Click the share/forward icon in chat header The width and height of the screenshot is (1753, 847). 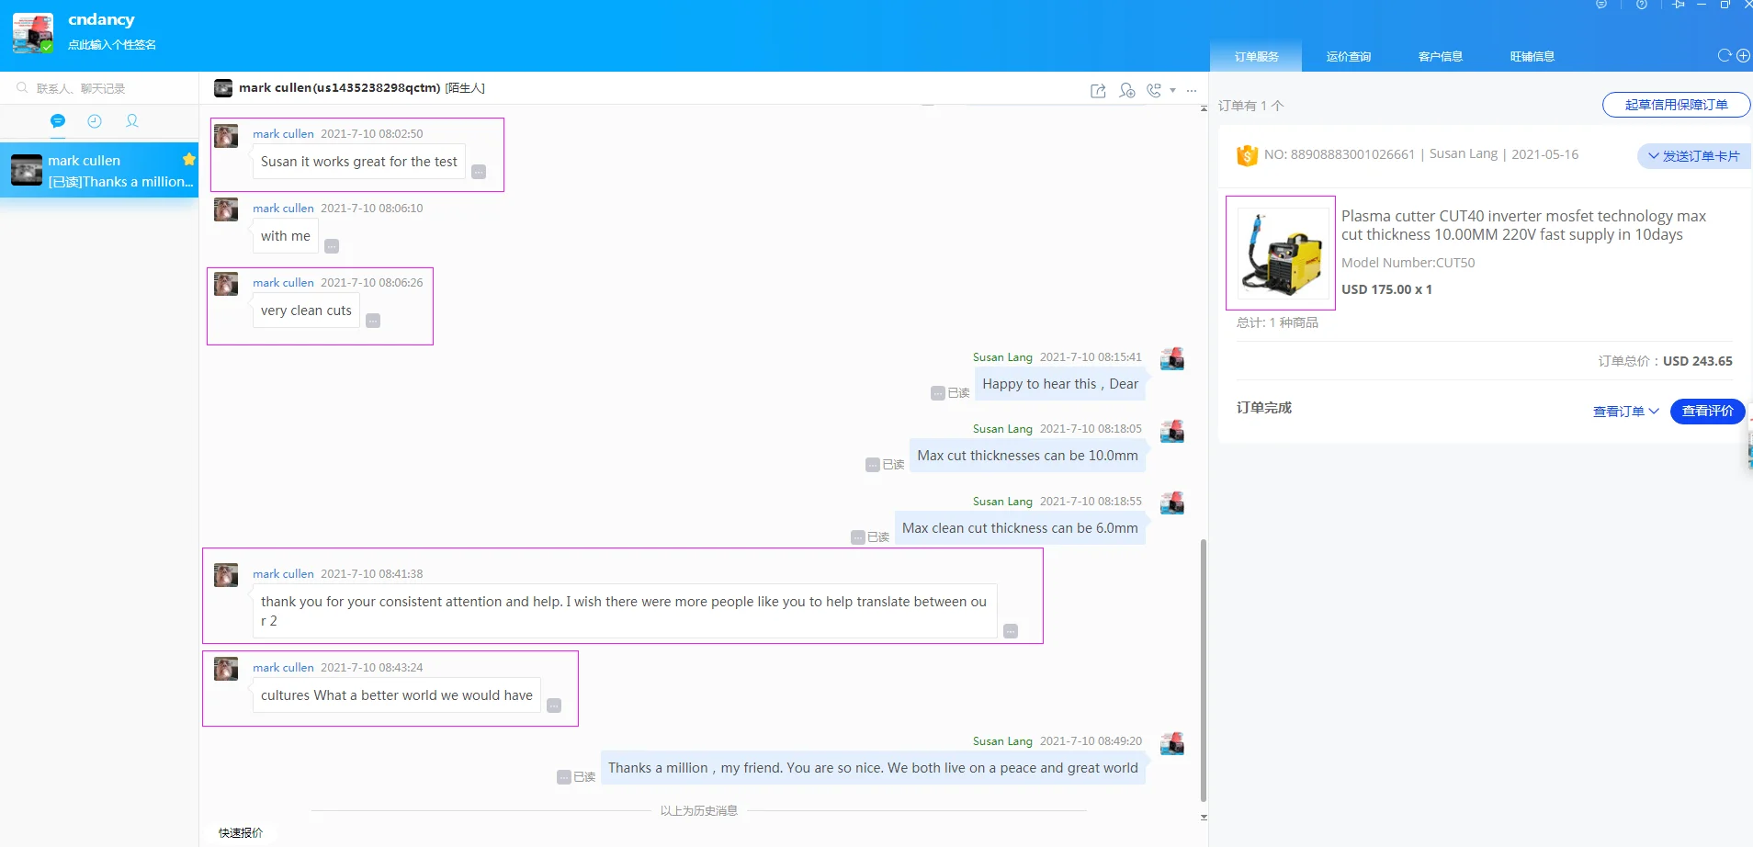[x=1098, y=90]
